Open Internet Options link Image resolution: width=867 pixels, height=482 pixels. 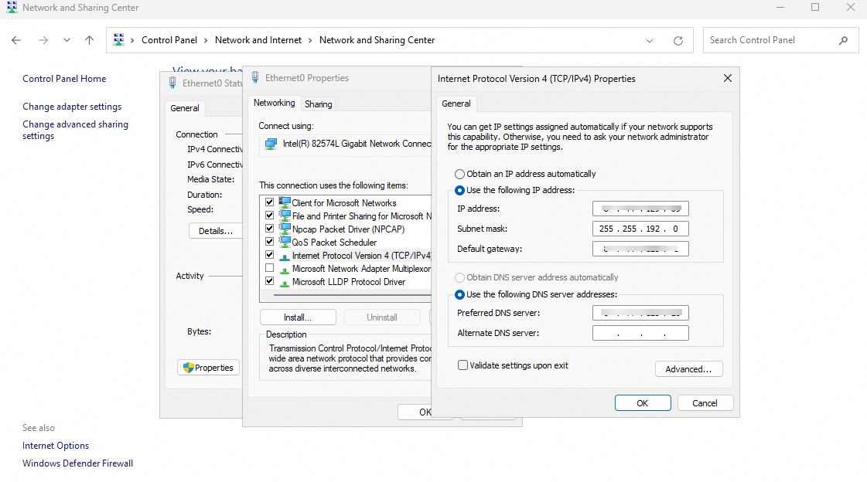coord(55,446)
